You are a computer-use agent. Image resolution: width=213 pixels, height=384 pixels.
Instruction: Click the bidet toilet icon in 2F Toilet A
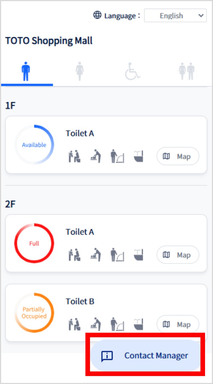[139, 255]
